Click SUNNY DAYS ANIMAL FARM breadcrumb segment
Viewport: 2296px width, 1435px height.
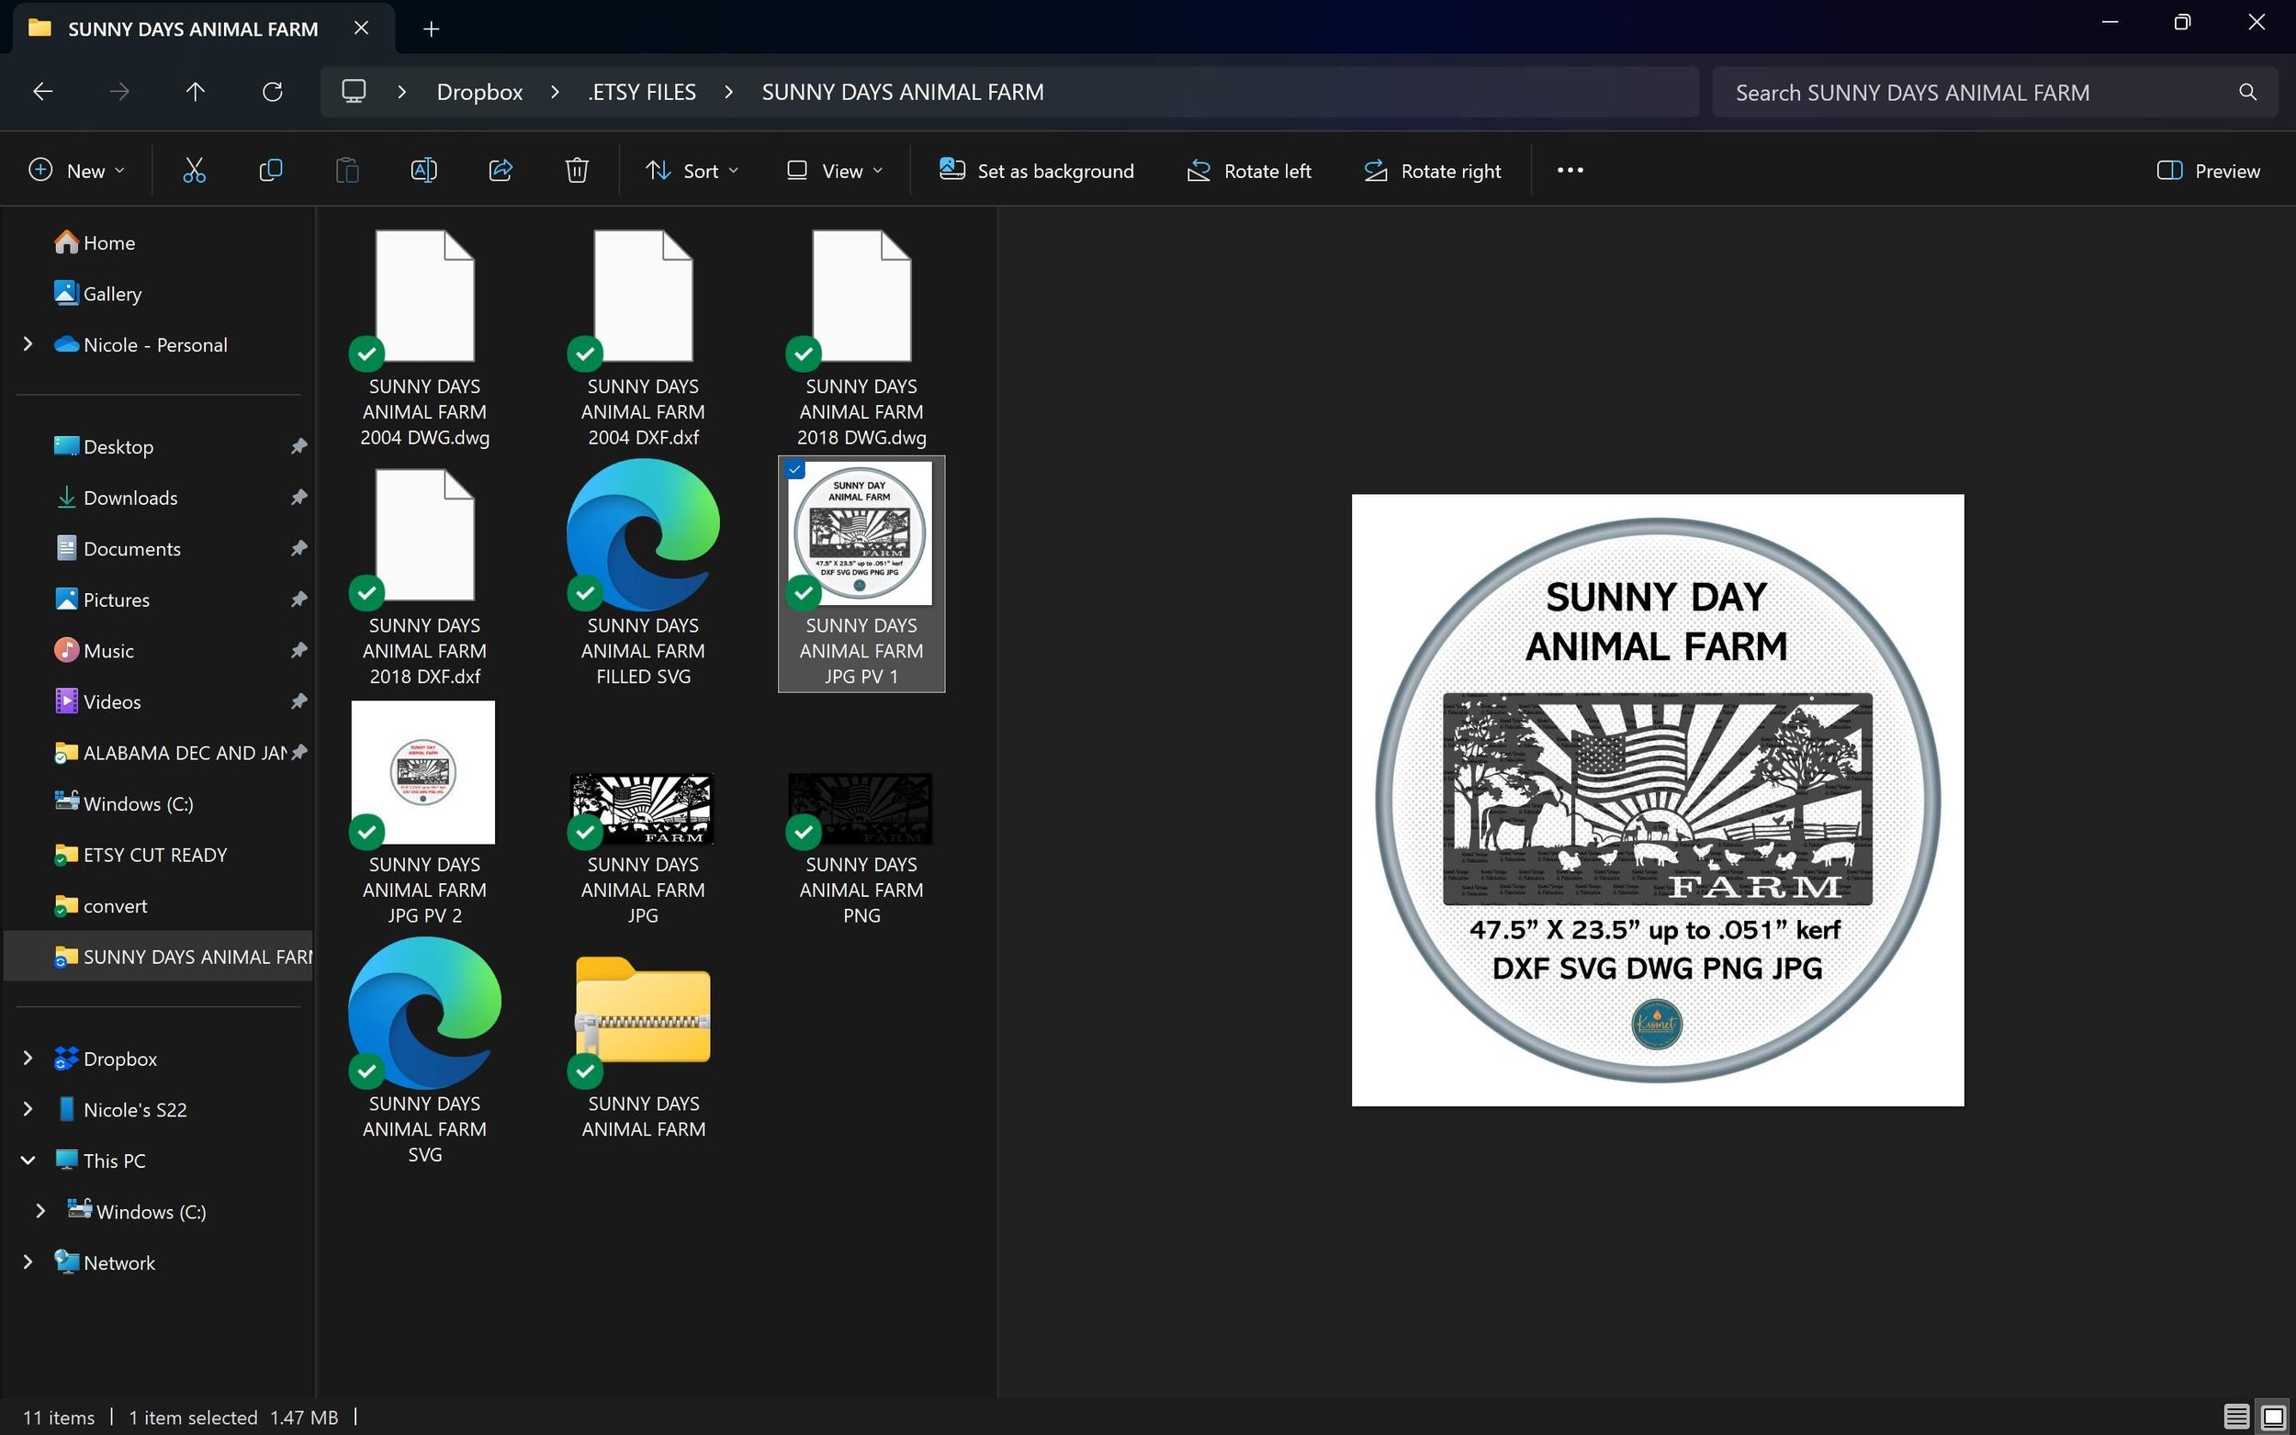click(903, 92)
